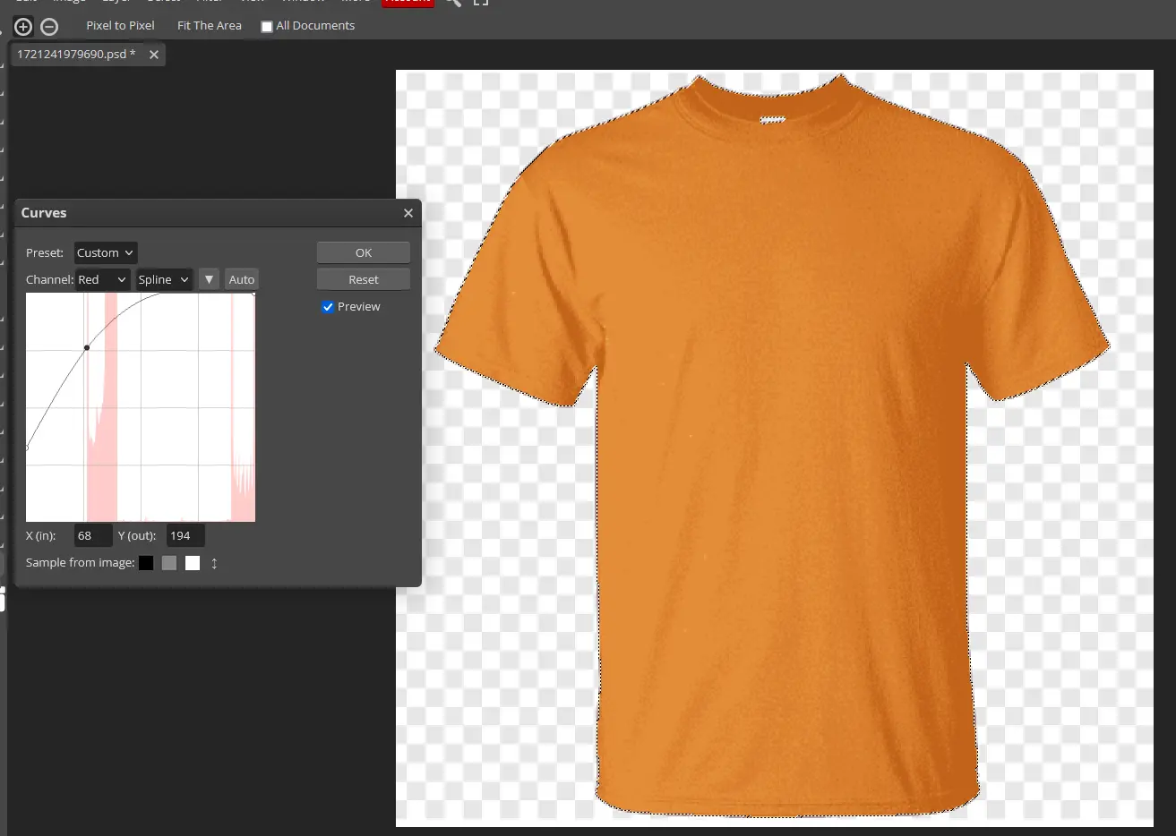This screenshot has height=836, width=1176.
Task: Toggle the Preview checkbox
Action: click(328, 307)
